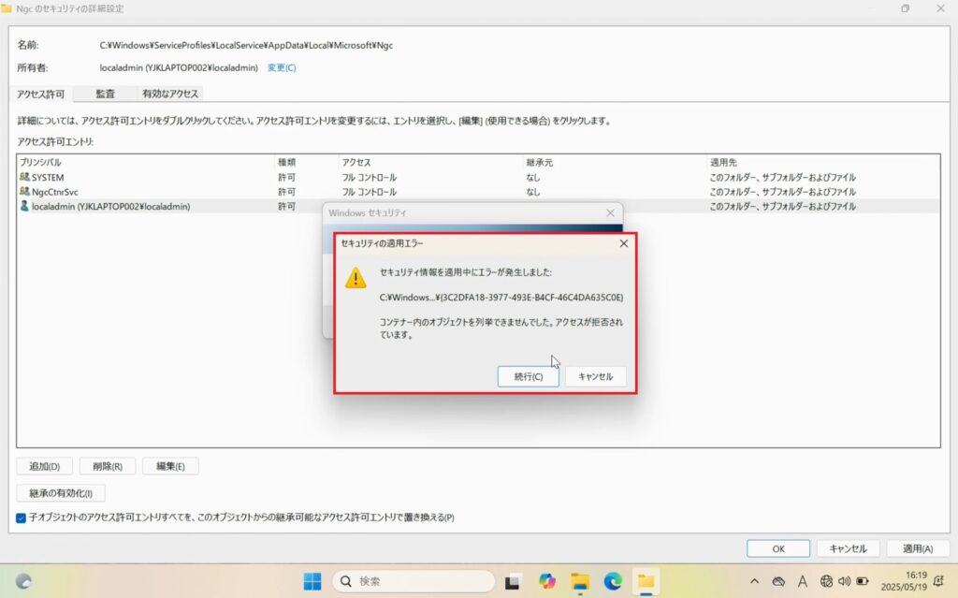Screen dimensions: 958x598
Task: Click the 追加(D) button
Action: 45,466
